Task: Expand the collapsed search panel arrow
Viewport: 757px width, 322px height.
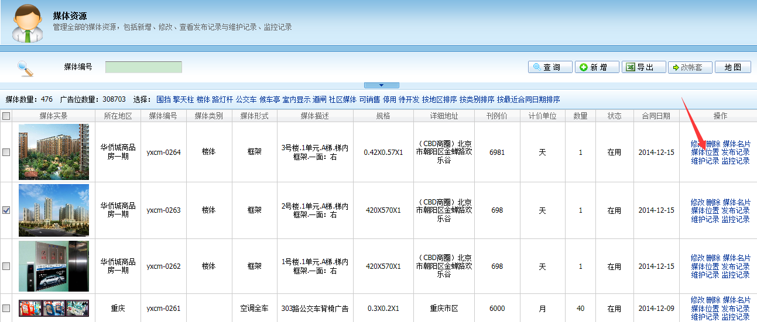Action: point(381,85)
